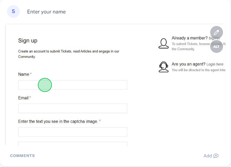Image resolution: width=231 pixels, height=167 pixels.
Task: Click the Email input field
Action: click(x=72, y=108)
